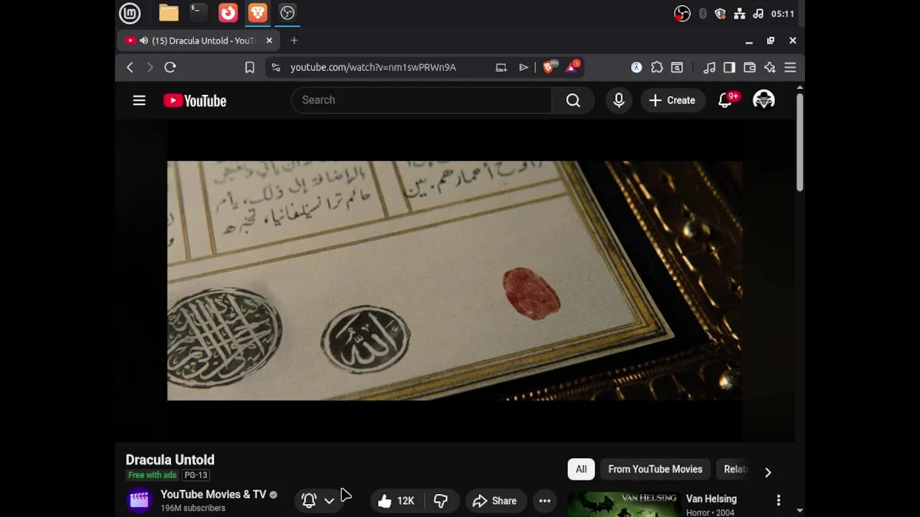Show more filter chips with right arrow
This screenshot has width=920, height=517.
click(768, 472)
